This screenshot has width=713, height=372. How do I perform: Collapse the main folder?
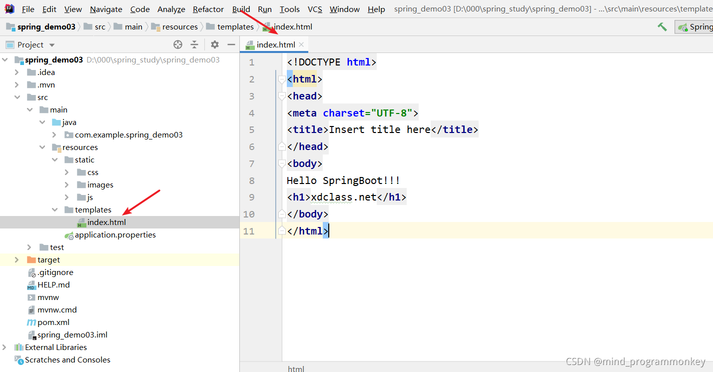tap(29, 109)
